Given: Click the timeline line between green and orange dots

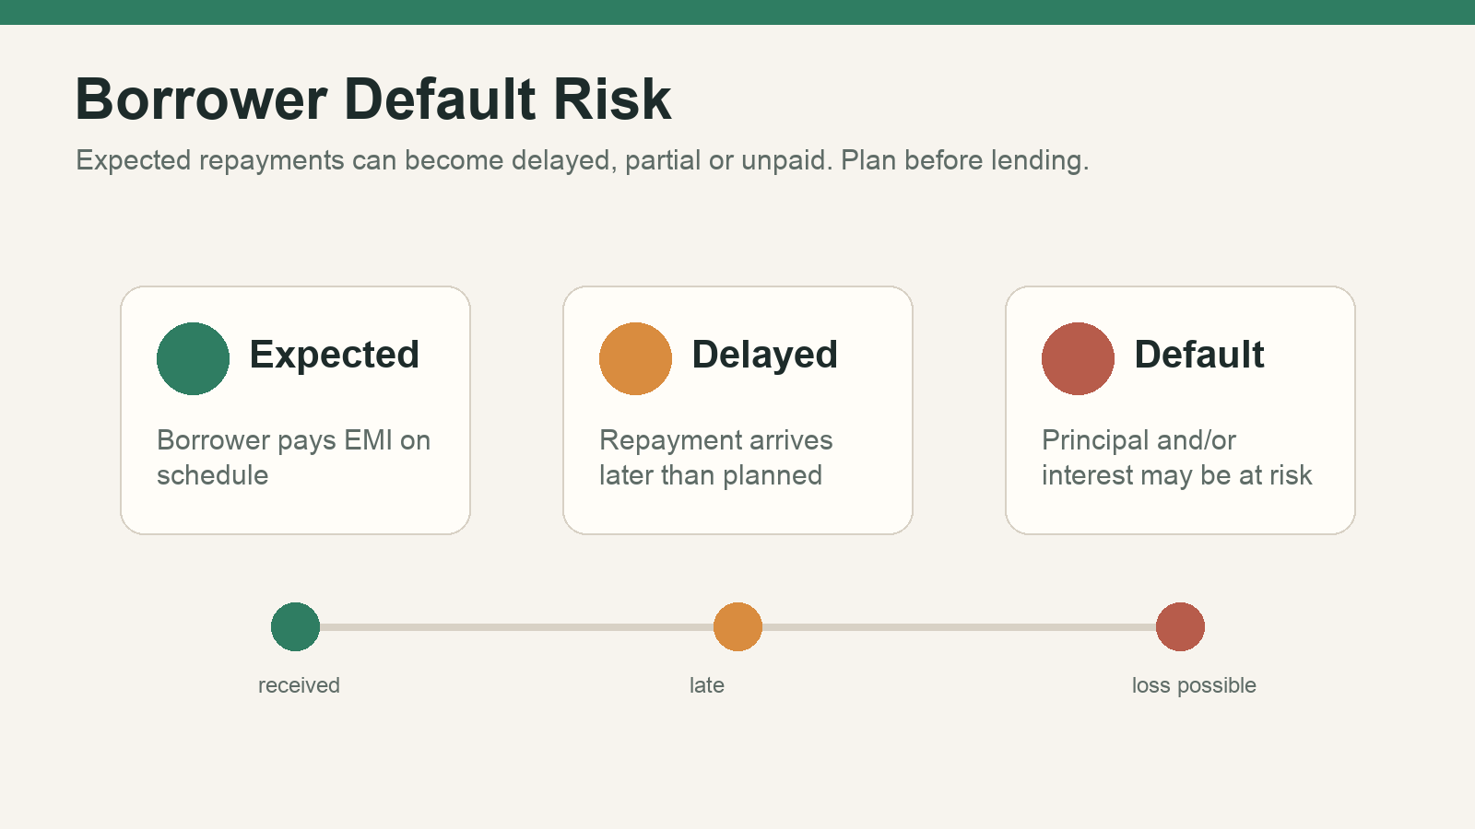Looking at the screenshot, I should pos(516,627).
